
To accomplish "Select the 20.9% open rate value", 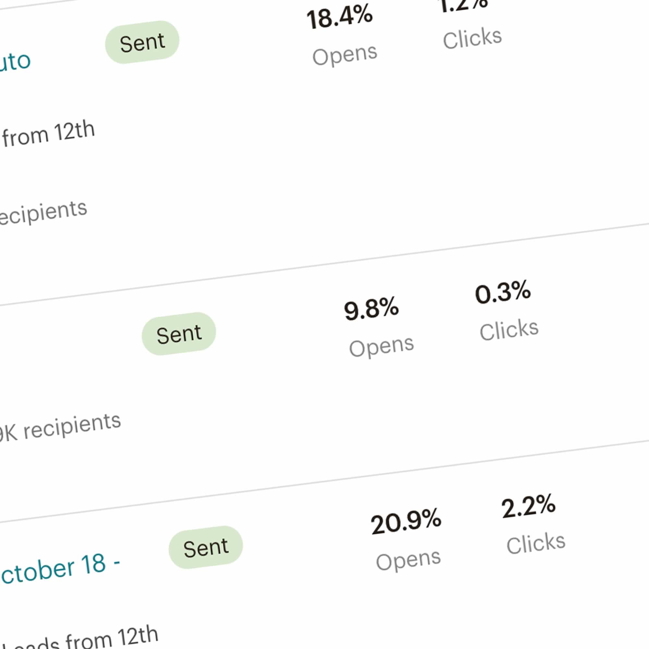I will pos(406,522).
